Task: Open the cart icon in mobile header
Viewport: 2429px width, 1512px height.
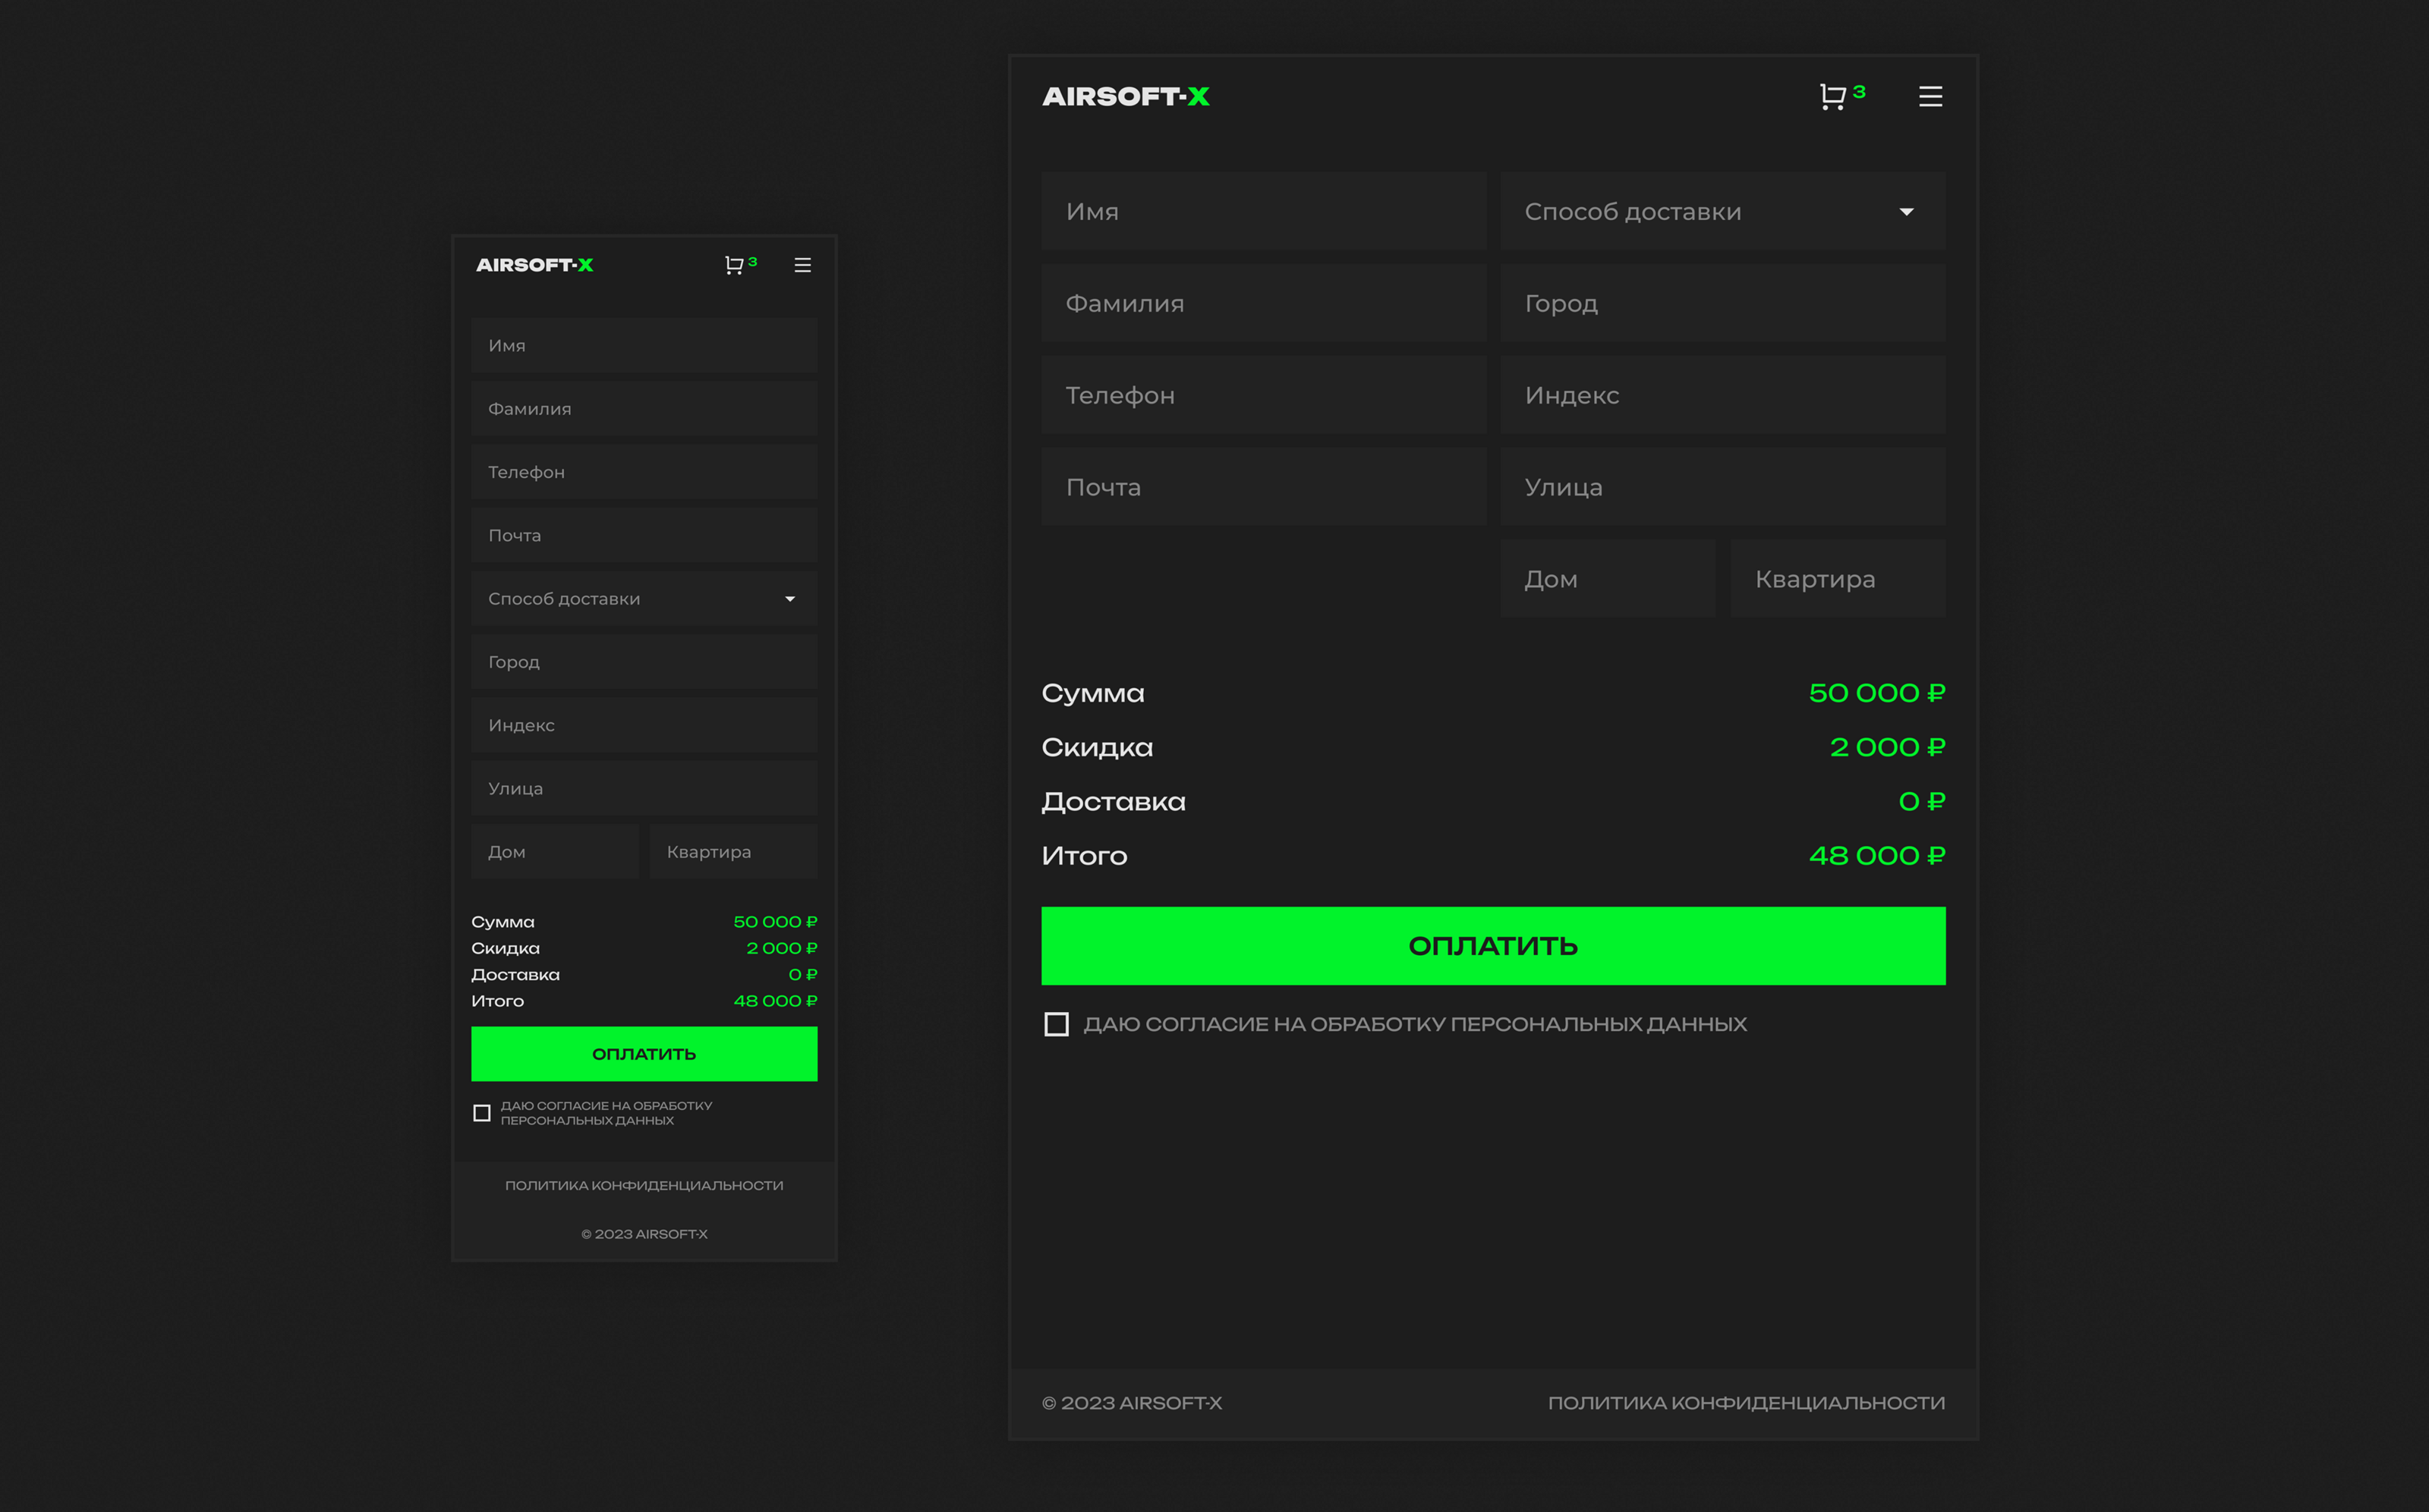Action: [734, 265]
